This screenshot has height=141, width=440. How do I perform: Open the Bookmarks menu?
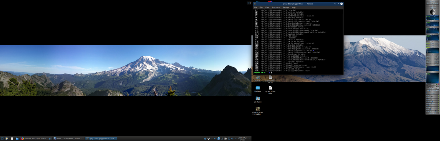276,7
